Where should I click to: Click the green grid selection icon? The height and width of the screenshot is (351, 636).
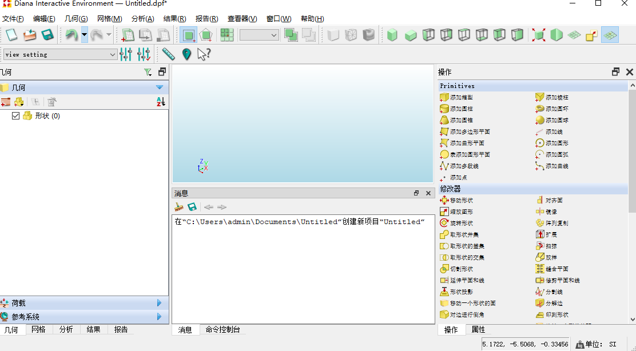[227, 35]
